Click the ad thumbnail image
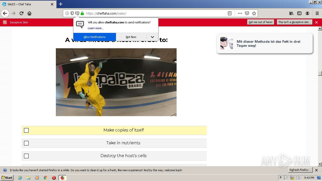The image size is (322, 181). pyautogui.click(x=227, y=43)
